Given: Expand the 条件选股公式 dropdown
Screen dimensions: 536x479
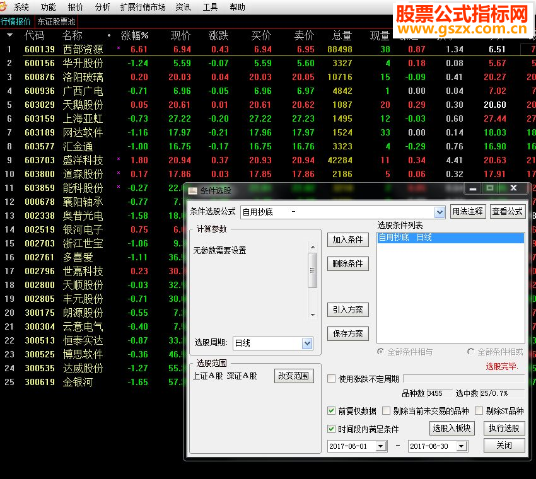Looking at the screenshot, I should coord(440,212).
